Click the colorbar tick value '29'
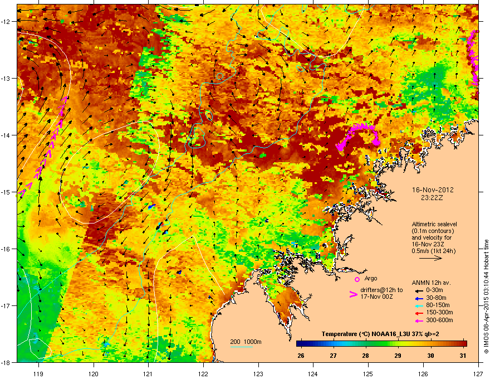 tap(398, 356)
